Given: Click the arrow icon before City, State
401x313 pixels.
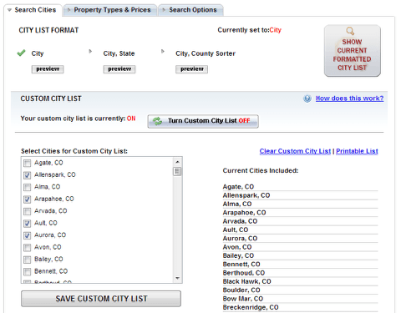Looking at the screenshot, I should pos(90,51).
